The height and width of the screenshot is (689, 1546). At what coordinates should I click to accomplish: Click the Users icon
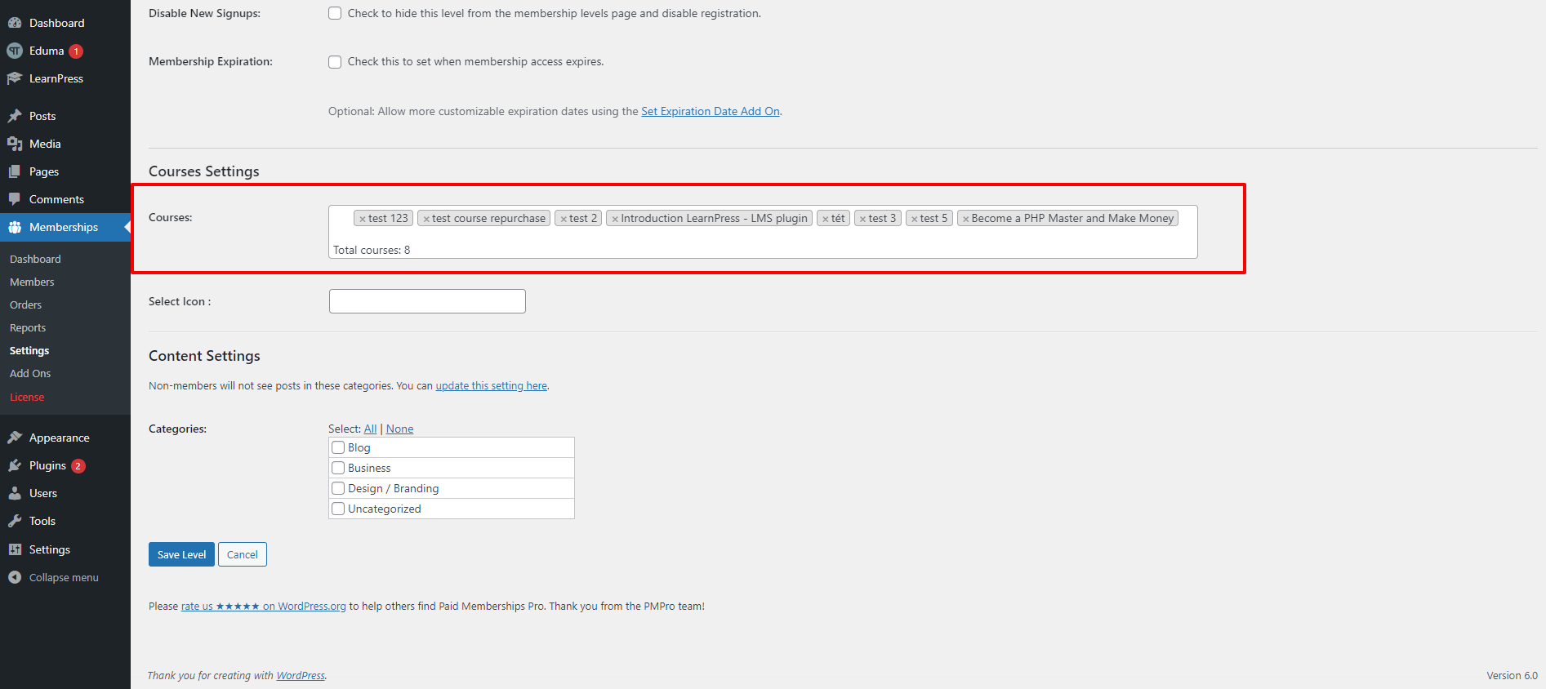pos(15,493)
